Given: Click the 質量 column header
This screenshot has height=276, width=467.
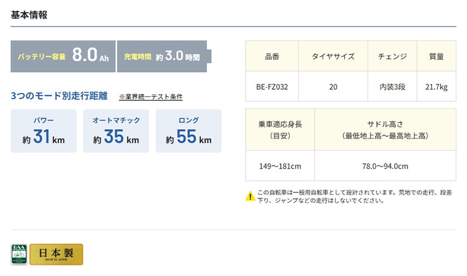Looking at the screenshot, I should pyautogui.click(x=436, y=57).
